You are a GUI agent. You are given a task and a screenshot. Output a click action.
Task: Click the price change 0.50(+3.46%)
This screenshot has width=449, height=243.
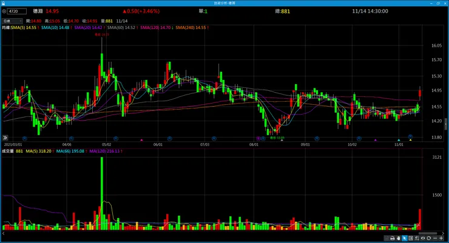click(141, 11)
